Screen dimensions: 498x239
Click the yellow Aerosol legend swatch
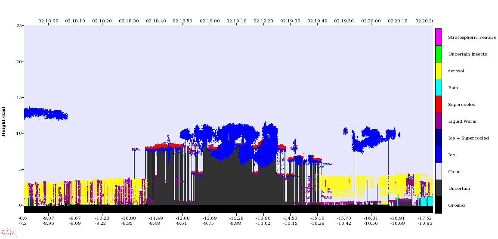tap(438, 71)
